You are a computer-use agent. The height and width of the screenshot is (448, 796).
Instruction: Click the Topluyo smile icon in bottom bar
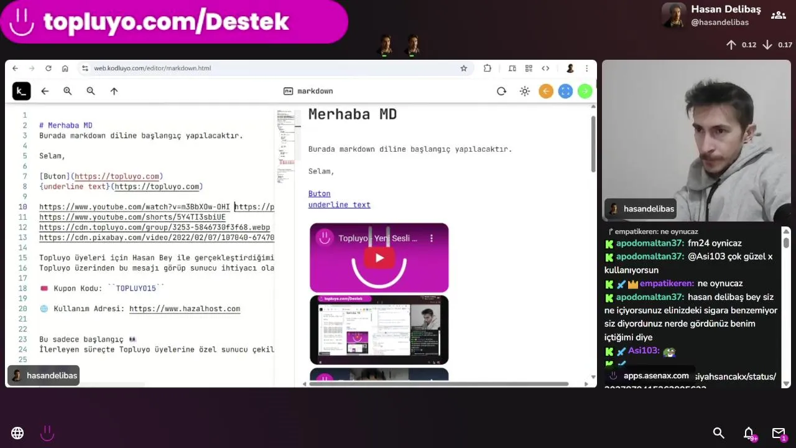click(47, 433)
